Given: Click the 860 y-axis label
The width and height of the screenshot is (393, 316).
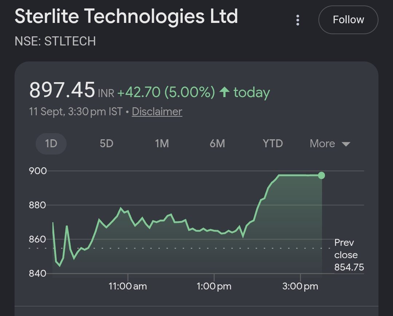Looking at the screenshot, I should point(37,239).
